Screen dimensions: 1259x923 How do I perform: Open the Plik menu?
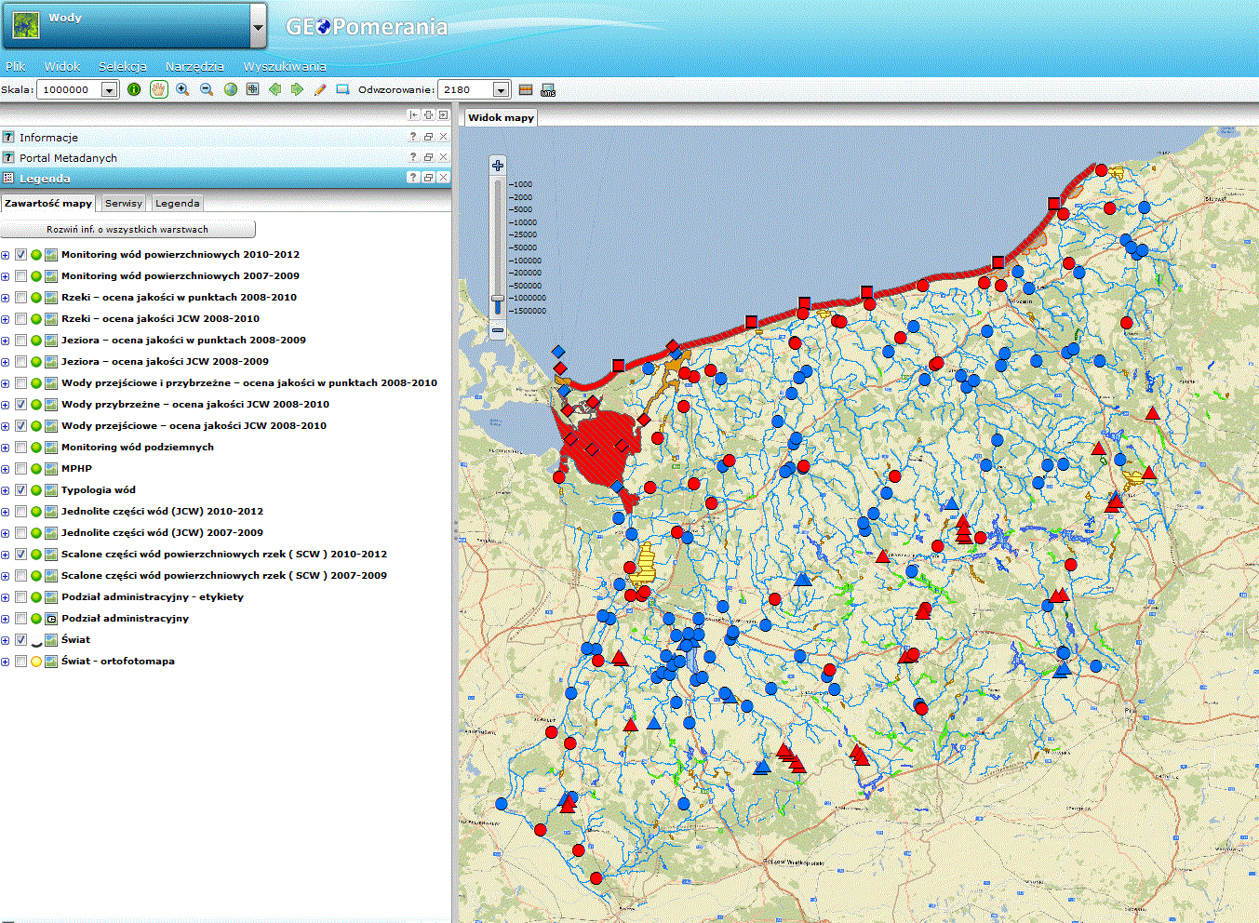(16, 66)
